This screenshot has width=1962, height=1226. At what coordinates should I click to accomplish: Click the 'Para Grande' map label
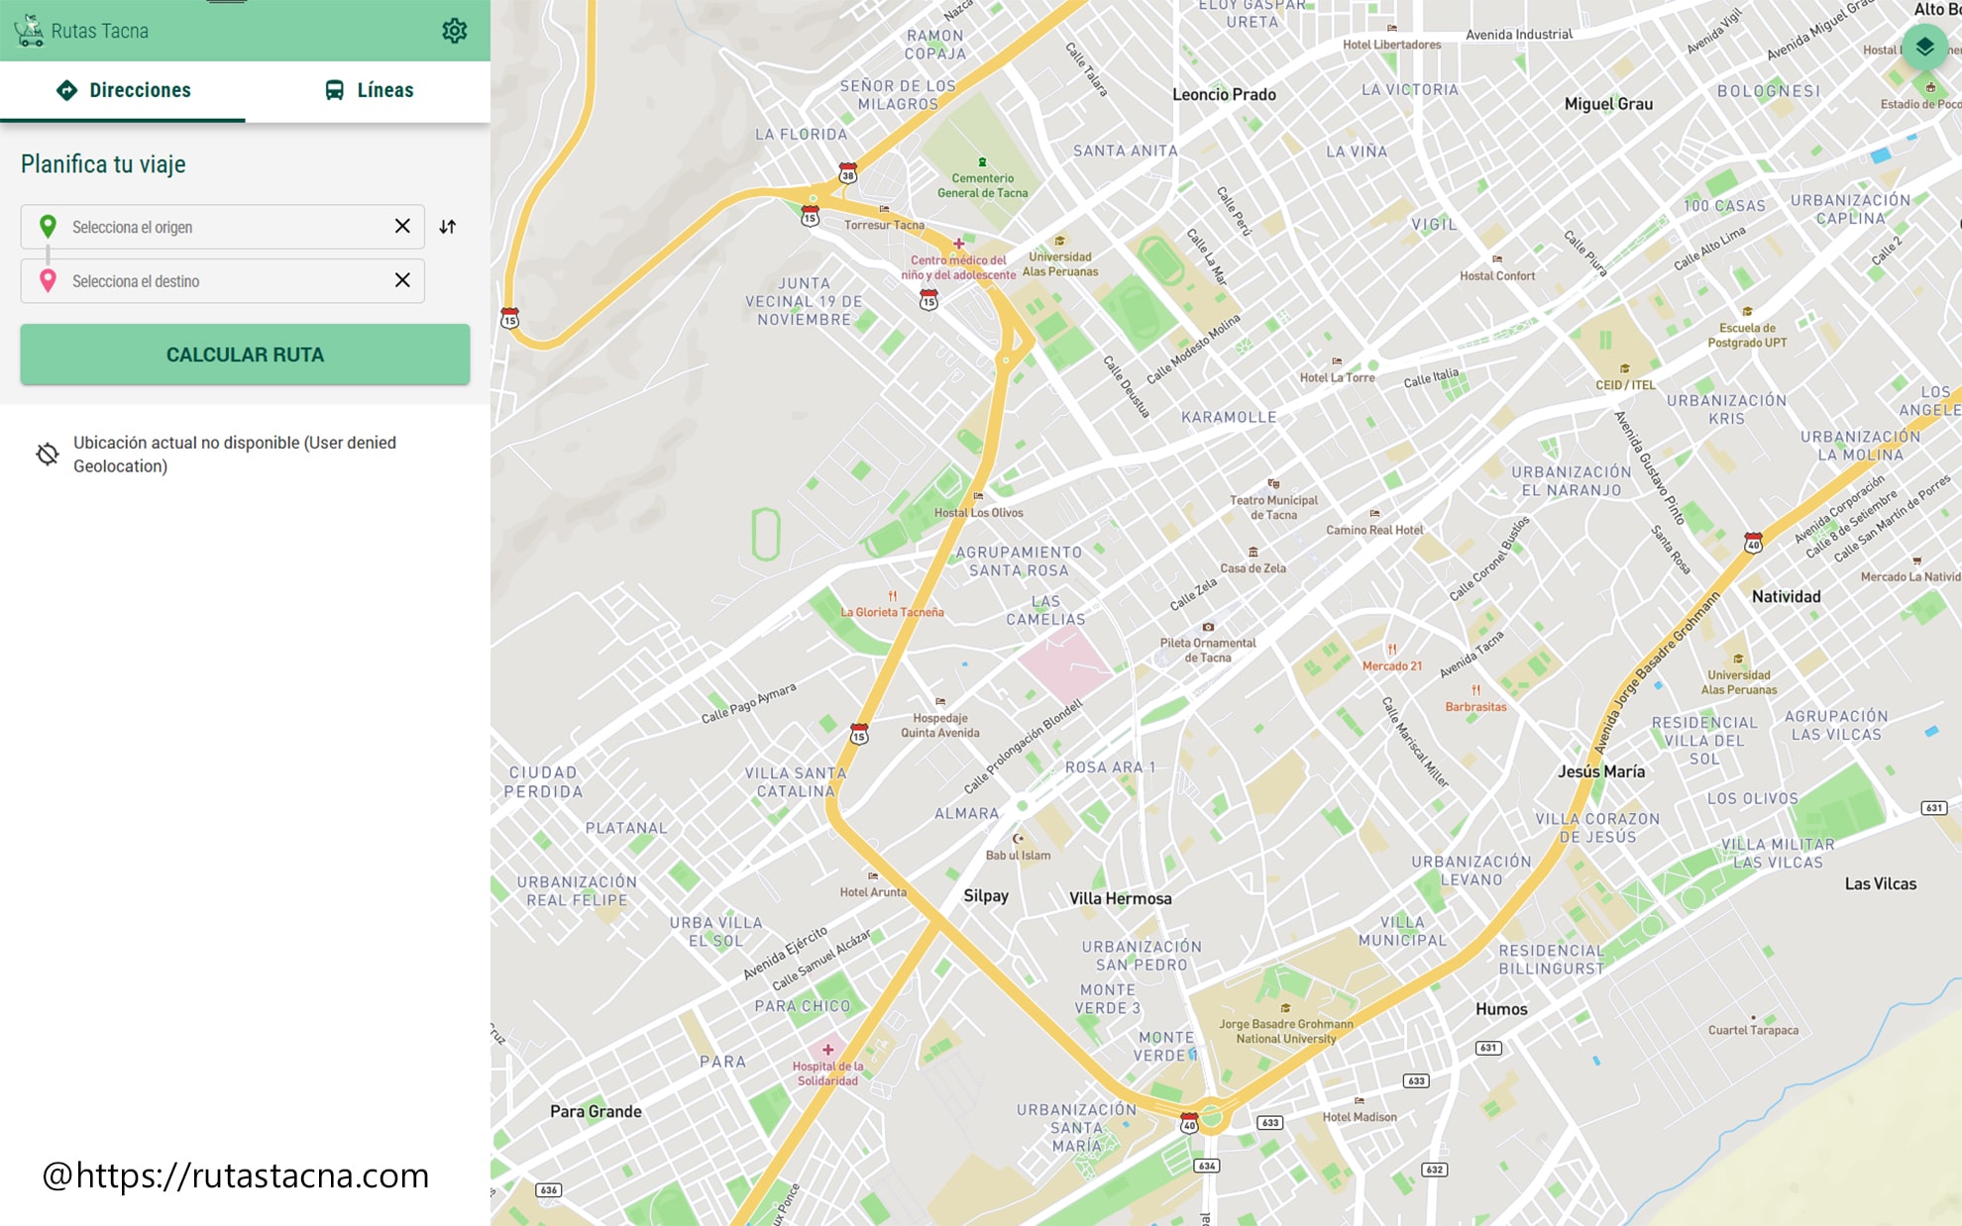click(x=596, y=1111)
